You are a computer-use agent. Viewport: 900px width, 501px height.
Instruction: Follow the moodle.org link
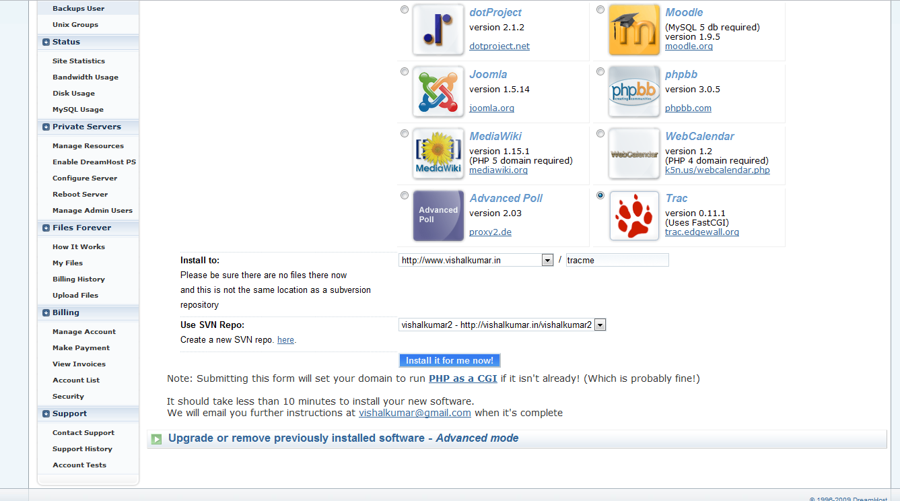(689, 46)
